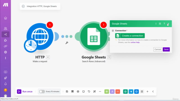This screenshot has width=180, height=101.
Task: Click the Cancel button
Action: [157, 49]
